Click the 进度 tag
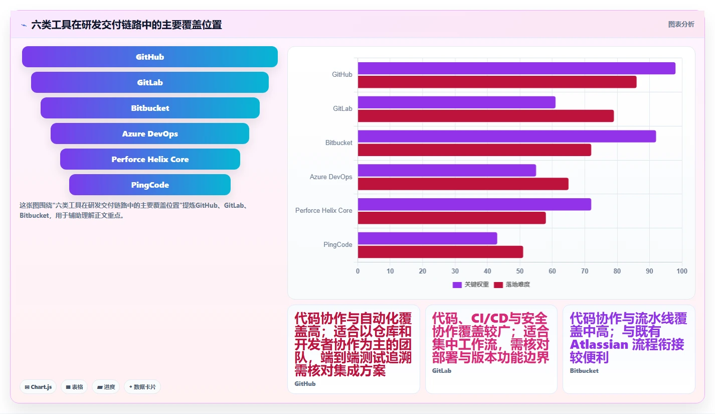The image size is (715, 414). pyautogui.click(x=106, y=387)
